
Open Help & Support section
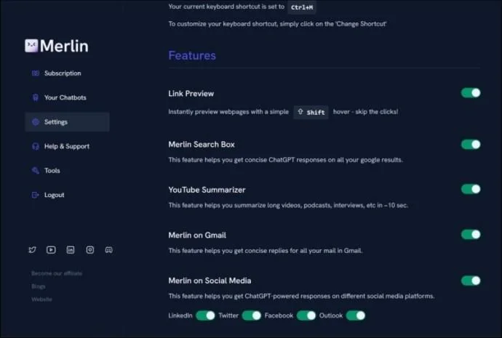coord(67,146)
